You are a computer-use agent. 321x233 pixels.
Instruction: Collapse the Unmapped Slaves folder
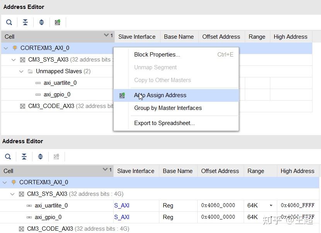pos(21,72)
